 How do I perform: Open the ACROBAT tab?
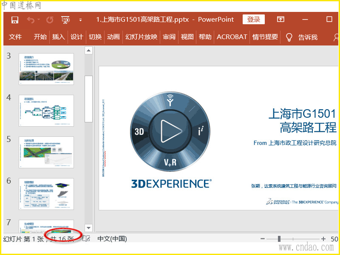coord(232,37)
